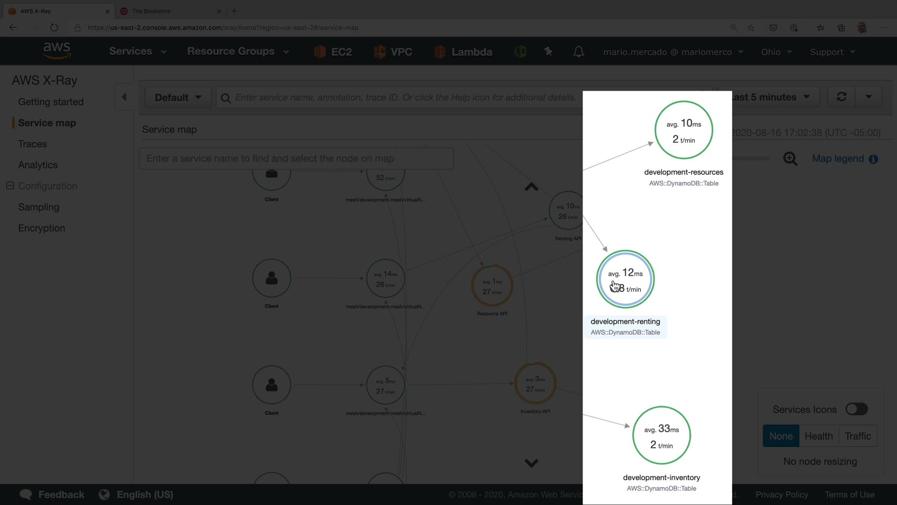Toggle the Services Icons switch

coord(856,409)
